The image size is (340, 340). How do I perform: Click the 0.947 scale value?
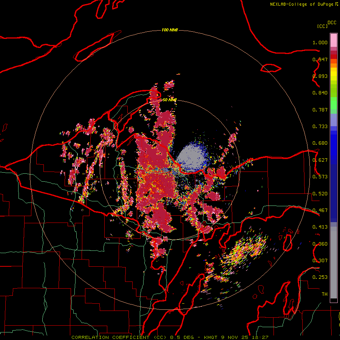[x=320, y=59]
